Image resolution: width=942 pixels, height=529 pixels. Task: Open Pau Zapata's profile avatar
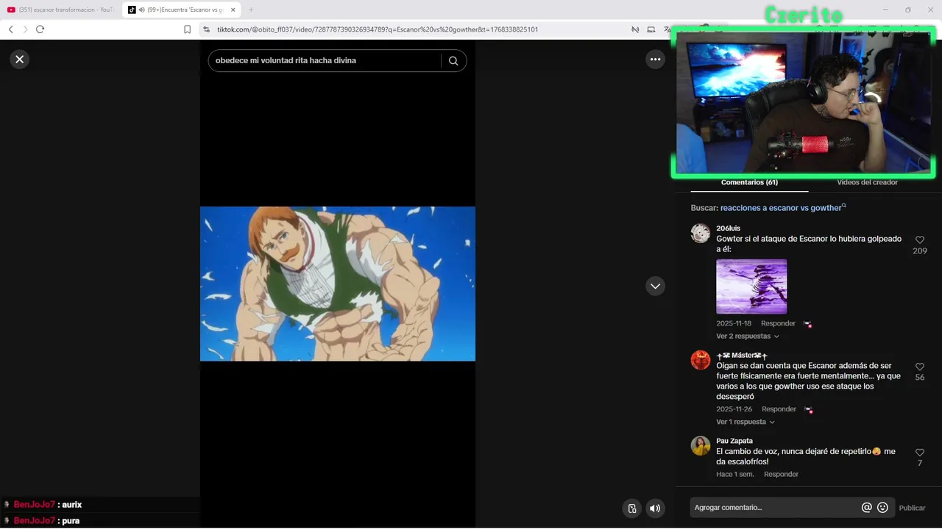click(x=701, y=446)
